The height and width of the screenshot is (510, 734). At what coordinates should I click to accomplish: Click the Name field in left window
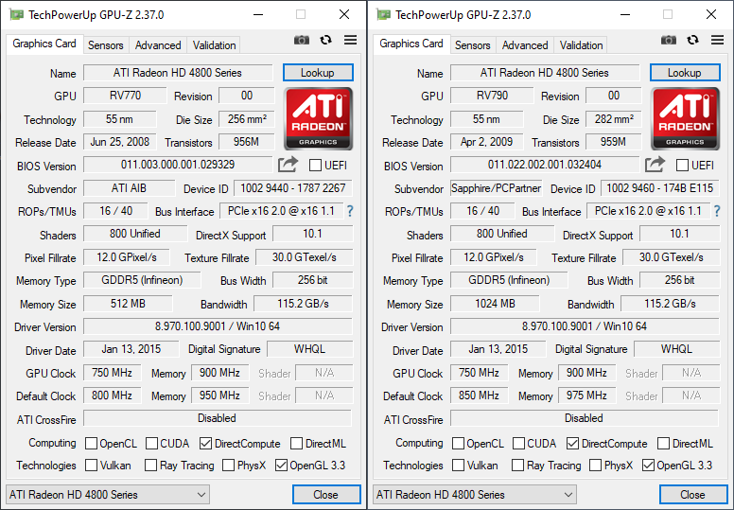click(178, 73)
